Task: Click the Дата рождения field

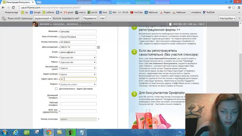Action: [x=78, y=47]
